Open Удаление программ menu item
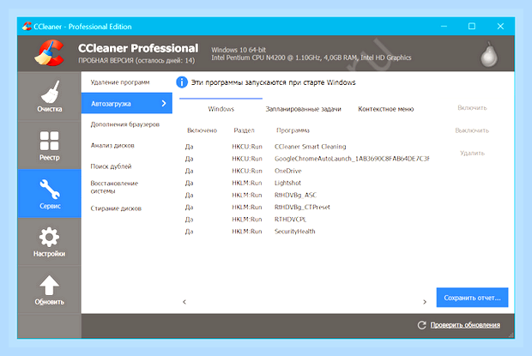The image size is (532, 356). (x=120, y=82)
